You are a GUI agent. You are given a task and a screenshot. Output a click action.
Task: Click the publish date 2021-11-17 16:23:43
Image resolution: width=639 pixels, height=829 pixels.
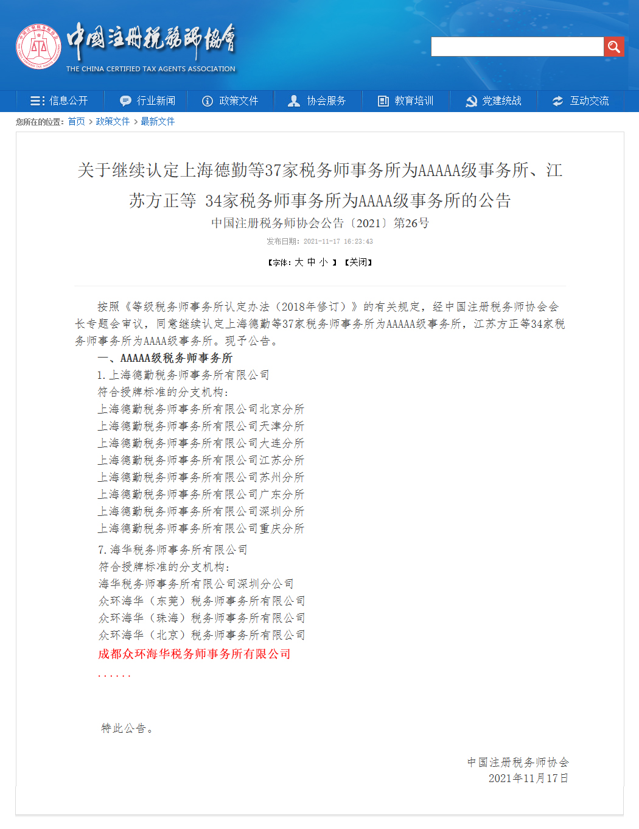tap(338, 242)
